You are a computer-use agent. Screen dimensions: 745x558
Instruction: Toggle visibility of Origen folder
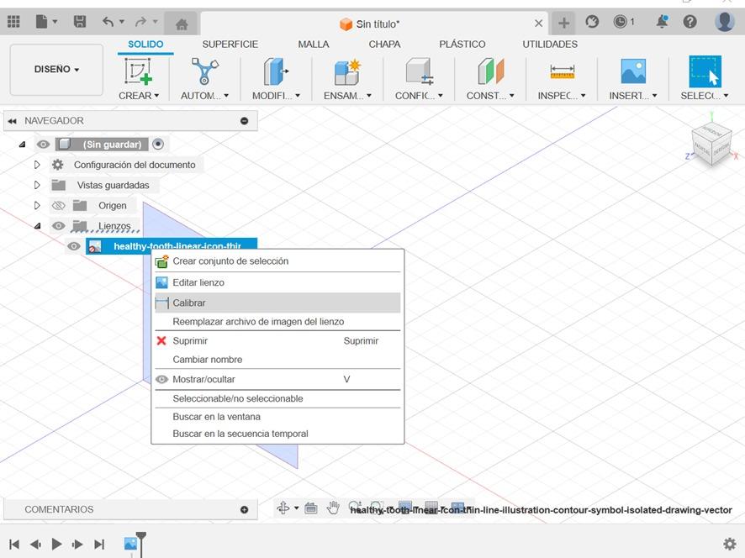coord(58,206)
